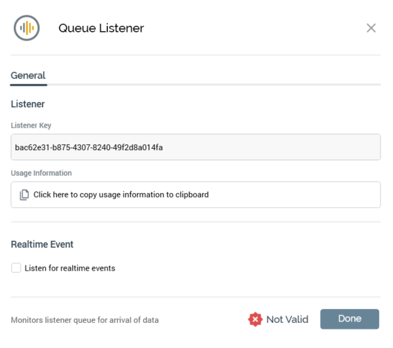This screenshot has height=348, width=393.
Task: Click the copy-to-clipboard pages icon
Action: pos(25,195)
